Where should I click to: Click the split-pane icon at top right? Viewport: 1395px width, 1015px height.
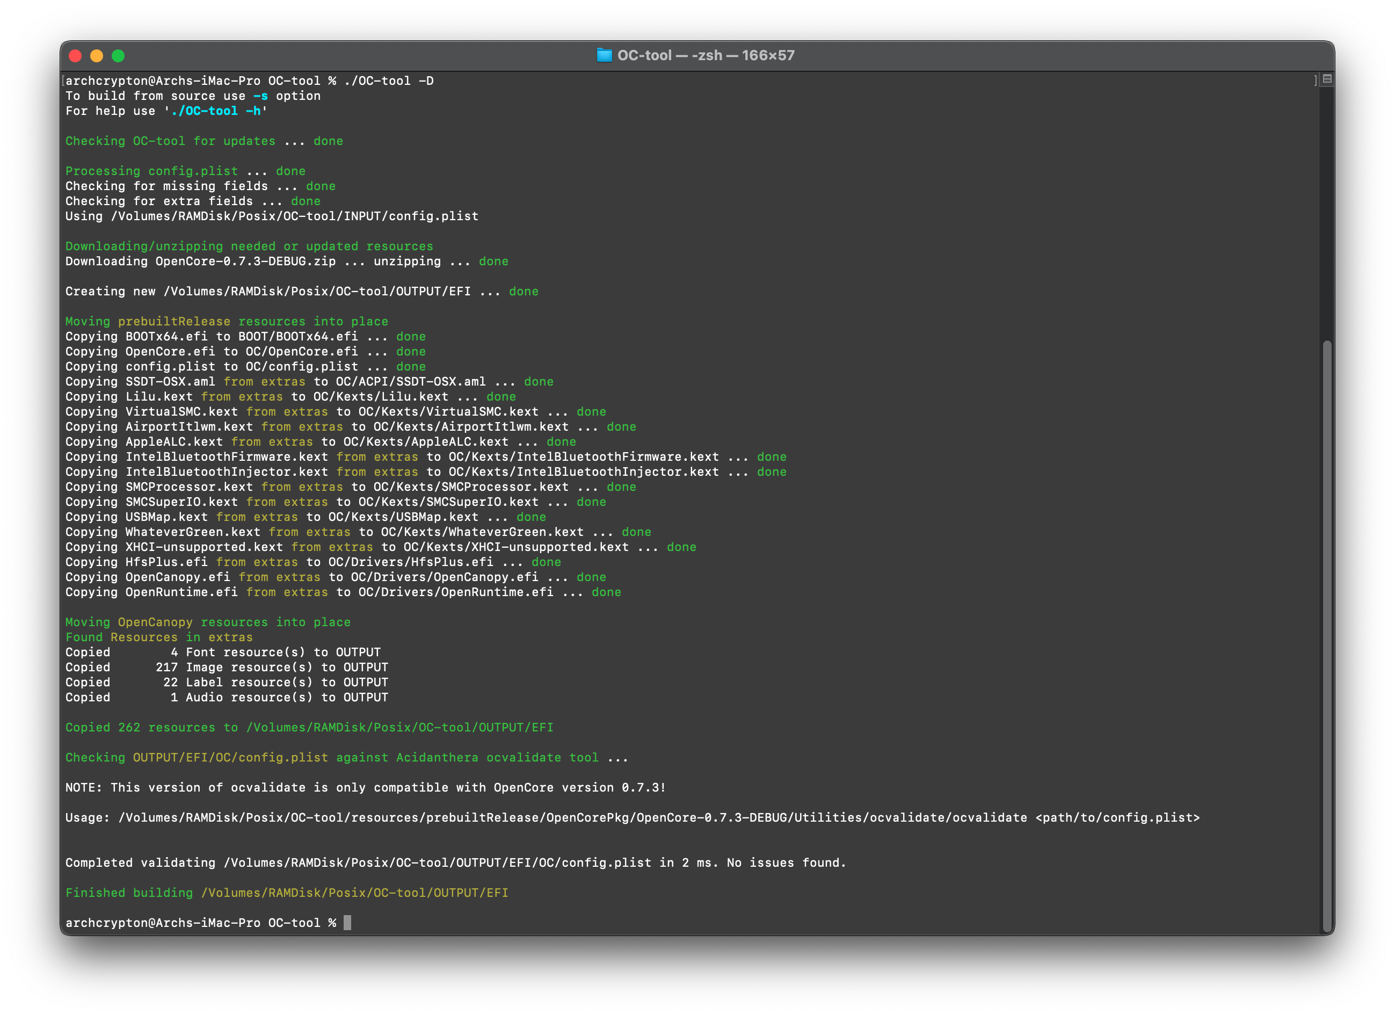tap(1326, 79)
